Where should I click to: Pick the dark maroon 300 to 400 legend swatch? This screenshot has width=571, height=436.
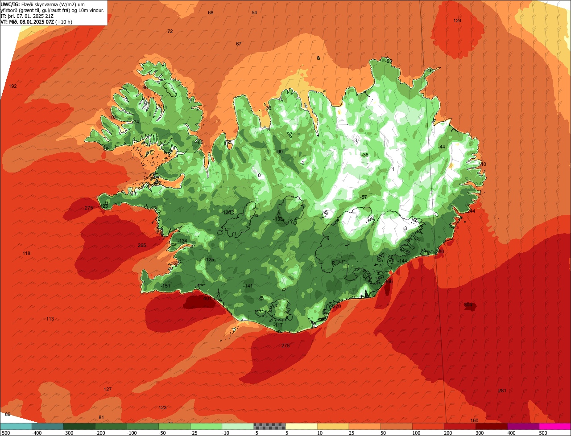click(492, 426)
